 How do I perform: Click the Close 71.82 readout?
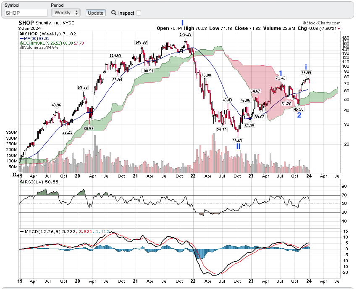click(x=248, y=28)
